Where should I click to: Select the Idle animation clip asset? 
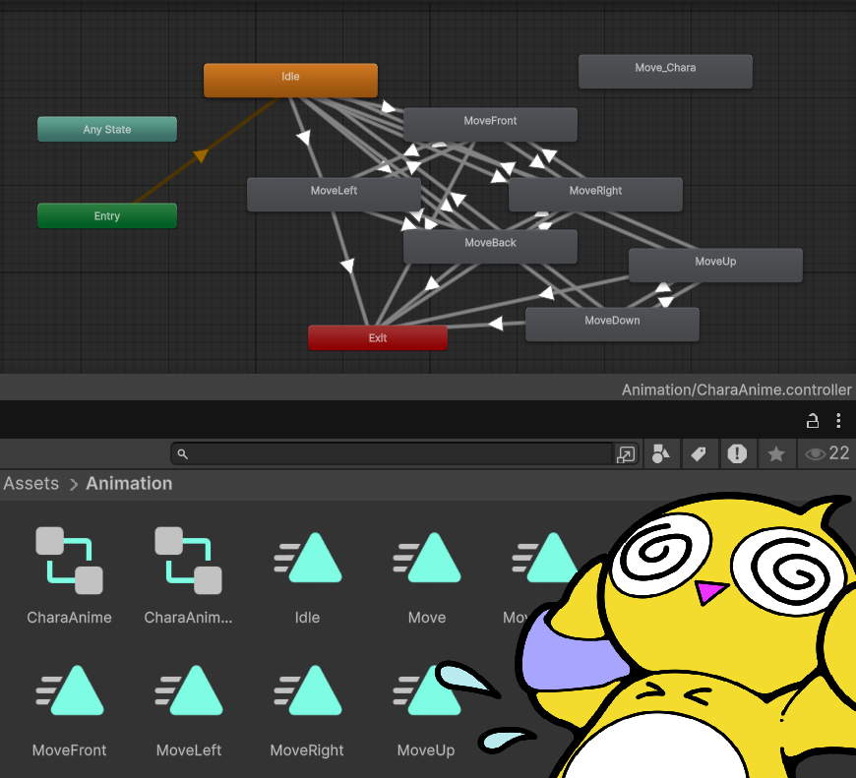[307, 561]
